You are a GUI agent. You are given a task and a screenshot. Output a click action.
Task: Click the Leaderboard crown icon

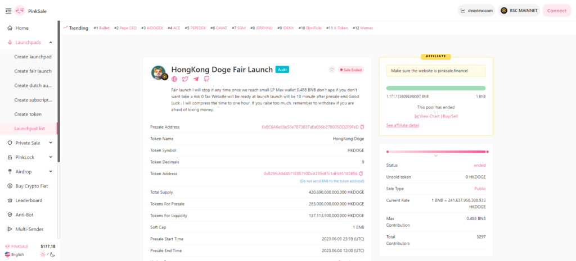point(10,200)
